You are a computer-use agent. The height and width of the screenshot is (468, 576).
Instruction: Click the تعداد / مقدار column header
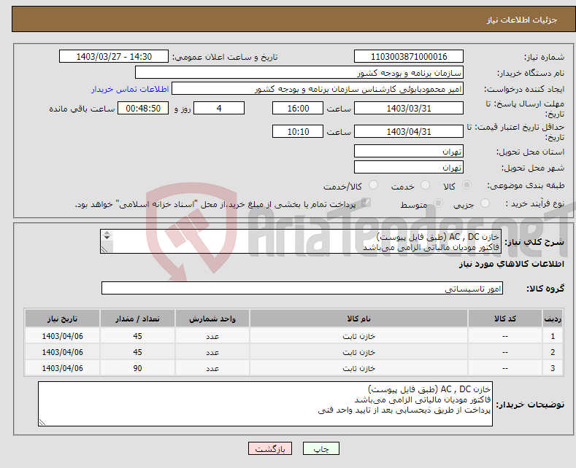point(137,319)
